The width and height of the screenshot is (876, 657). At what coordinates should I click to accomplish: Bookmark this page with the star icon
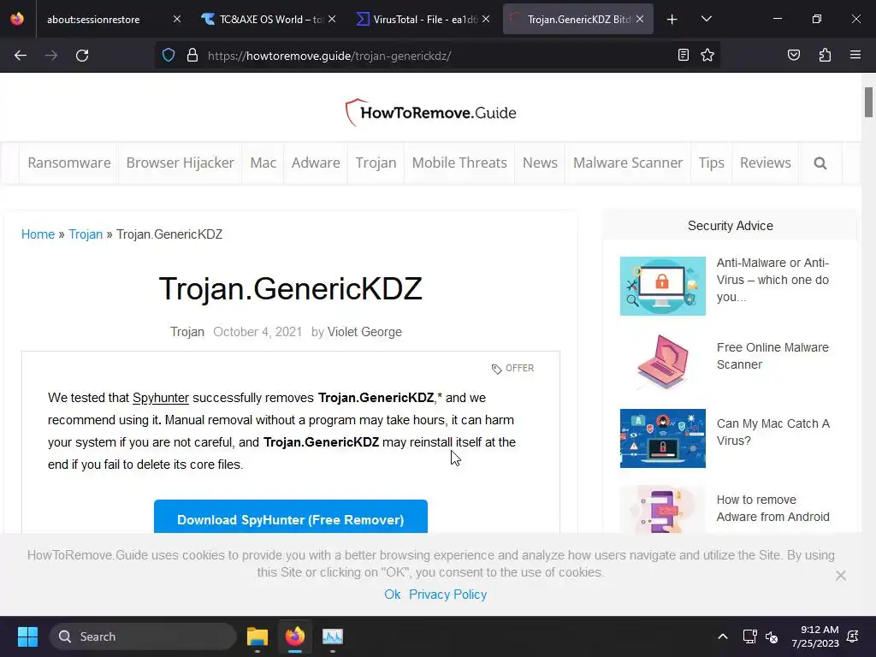pyautogui.click(x=707, y=55)
